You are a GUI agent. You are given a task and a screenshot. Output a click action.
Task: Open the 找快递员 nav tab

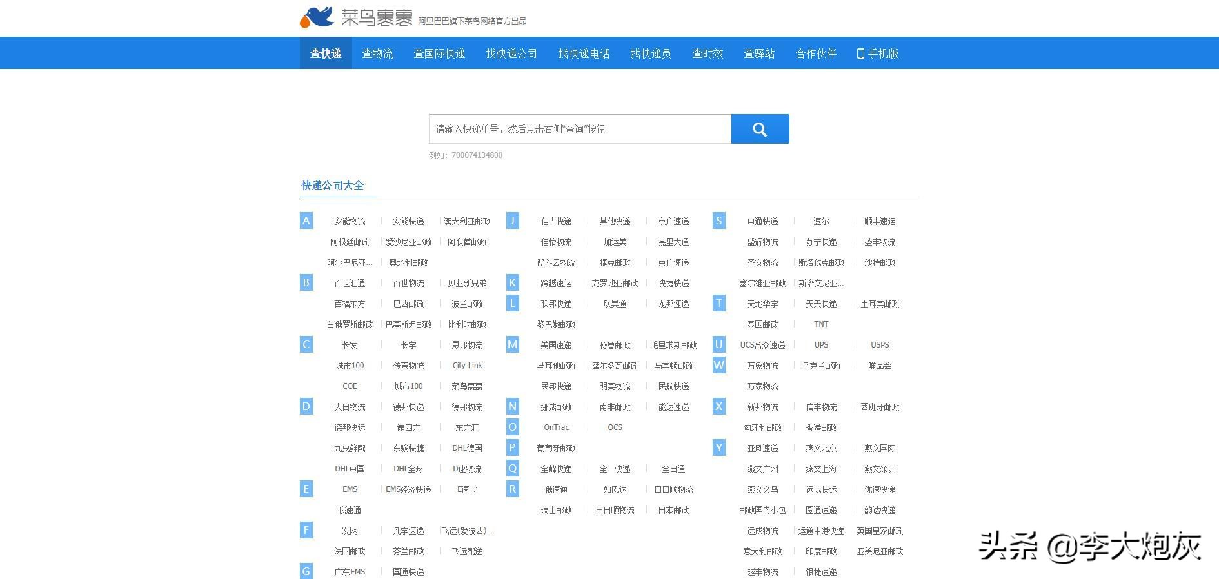click(651, 54)
